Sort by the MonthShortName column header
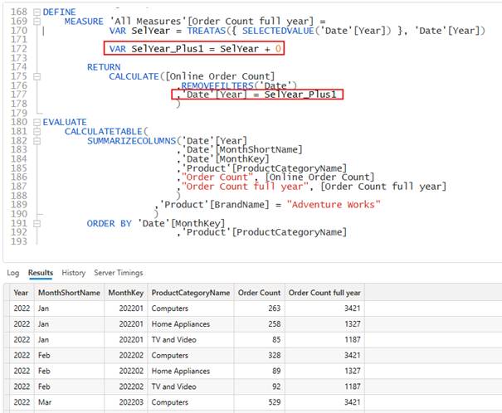Screen dimensions: 502x413 69,293
